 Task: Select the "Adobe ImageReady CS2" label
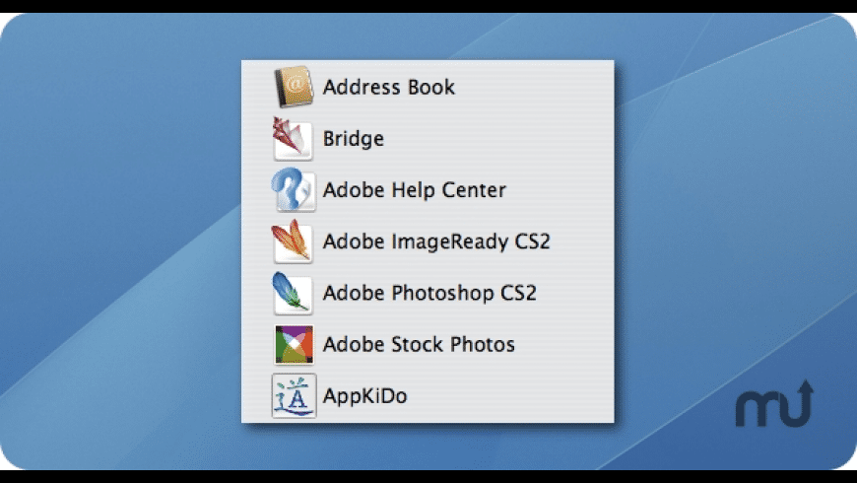pyautogui.click(x=436, y=241)
